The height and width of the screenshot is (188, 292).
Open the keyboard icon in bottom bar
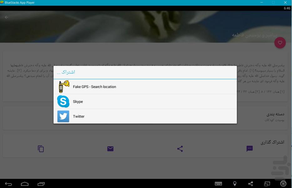[x=218, y=184]
